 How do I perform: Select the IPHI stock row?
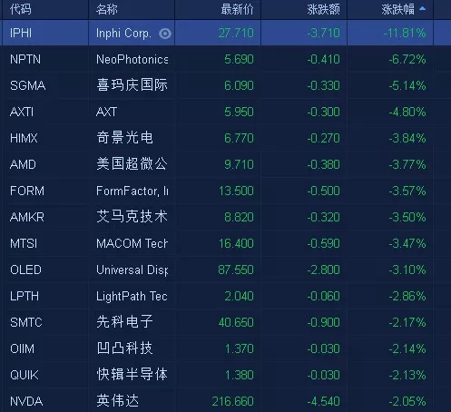(x=225, y=33)
